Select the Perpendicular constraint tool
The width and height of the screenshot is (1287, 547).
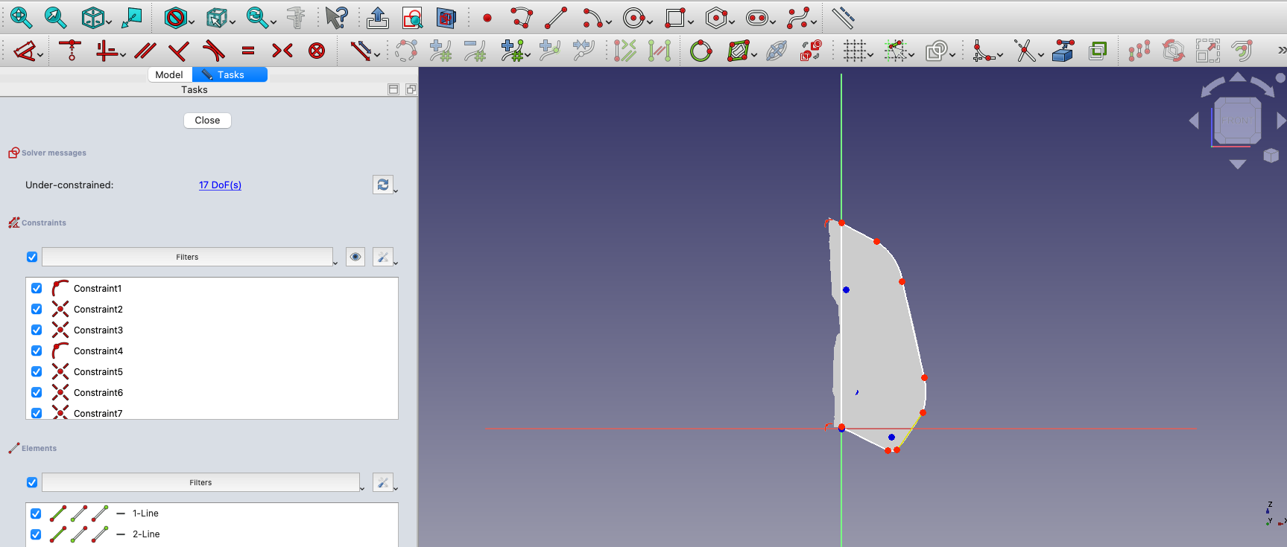tap(178, 51)
